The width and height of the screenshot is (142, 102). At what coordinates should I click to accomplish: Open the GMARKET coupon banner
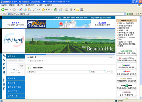126,66
